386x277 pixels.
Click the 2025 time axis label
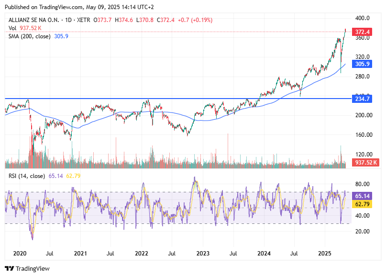point(325,254)
